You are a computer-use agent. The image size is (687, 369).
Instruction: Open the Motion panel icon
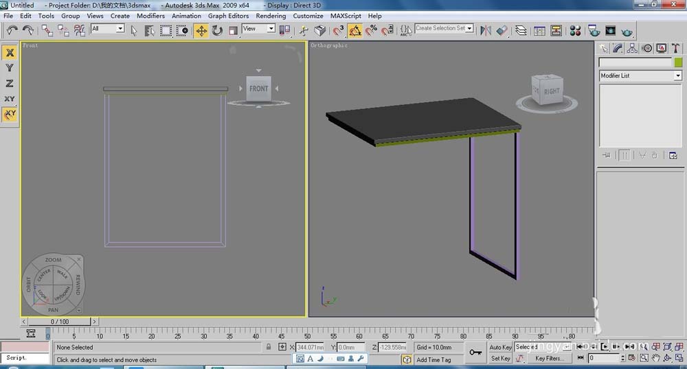646,48
